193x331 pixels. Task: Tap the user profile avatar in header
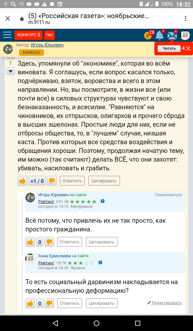[x=185, y=35]
